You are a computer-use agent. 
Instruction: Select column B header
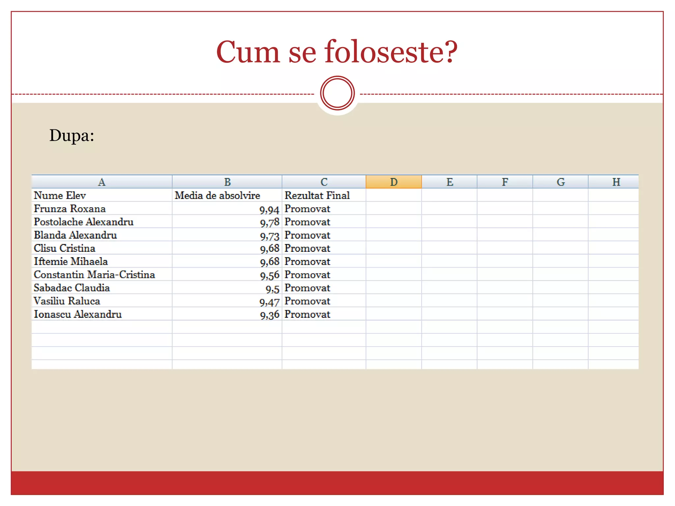[227, 182]
